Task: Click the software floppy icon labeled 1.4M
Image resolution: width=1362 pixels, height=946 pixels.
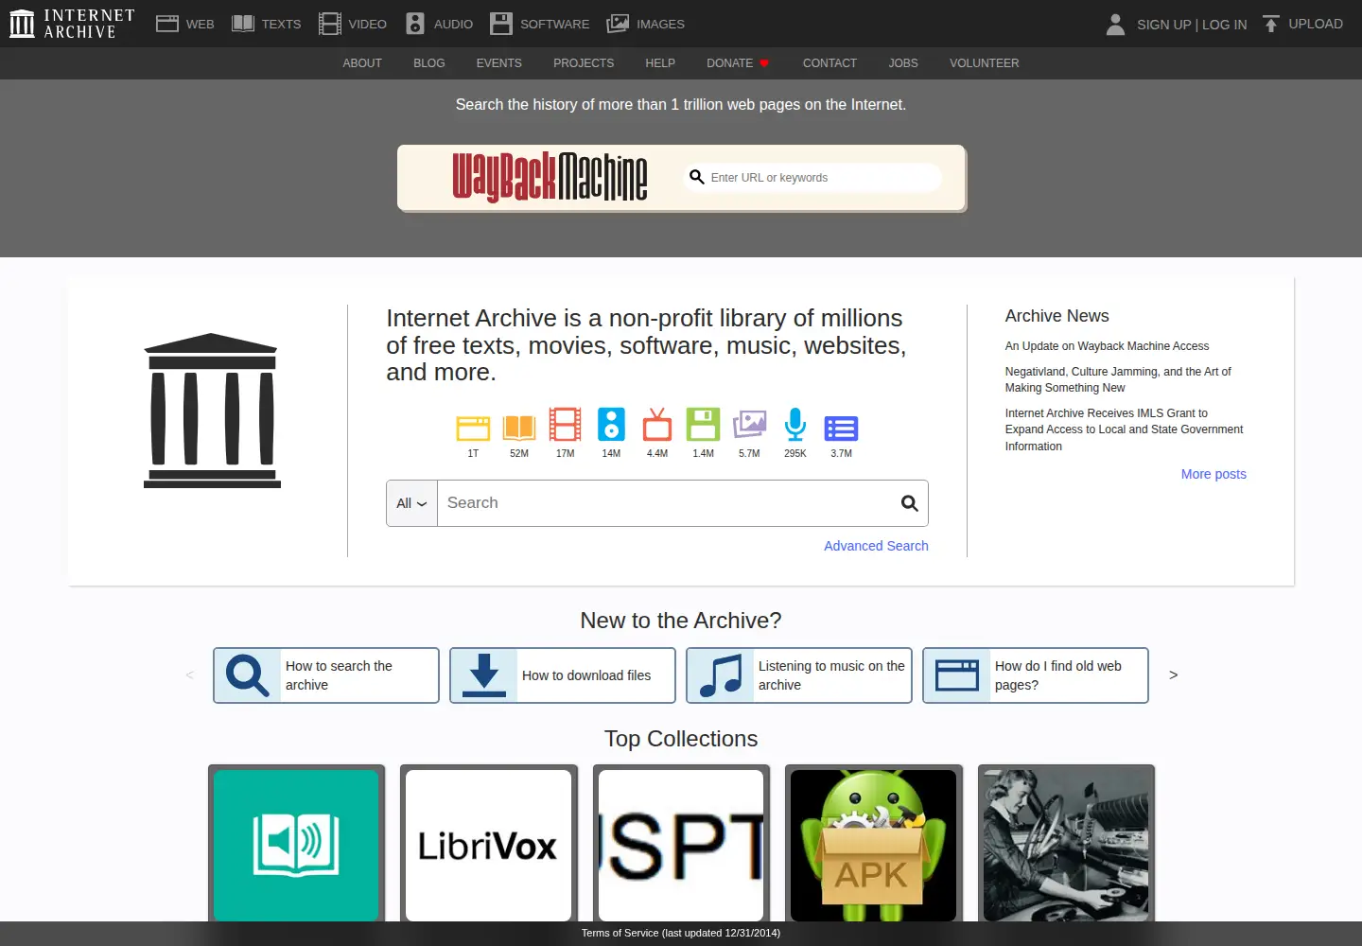Action: point(703,425)
